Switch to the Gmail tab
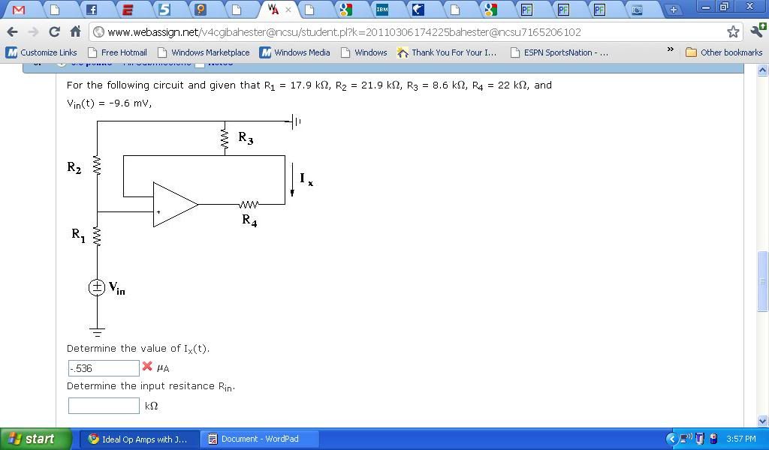The image size is (769, 450). tap(20, 10)
